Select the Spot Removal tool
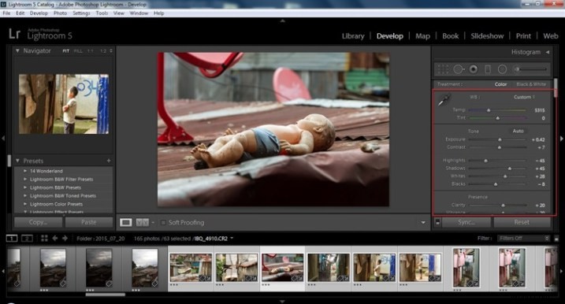Image resolution: width=565 pixels, height=304 pixels. coord(459,69)
